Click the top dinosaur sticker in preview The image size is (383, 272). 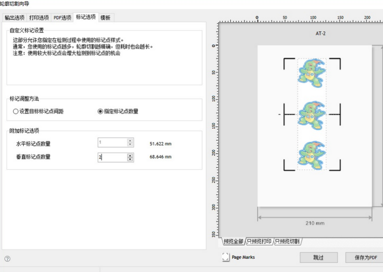point(312,71)
